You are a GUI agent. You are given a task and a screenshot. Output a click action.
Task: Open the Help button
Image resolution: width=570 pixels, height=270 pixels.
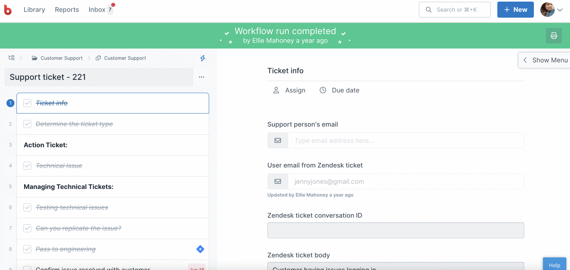(x=554, y=265)
